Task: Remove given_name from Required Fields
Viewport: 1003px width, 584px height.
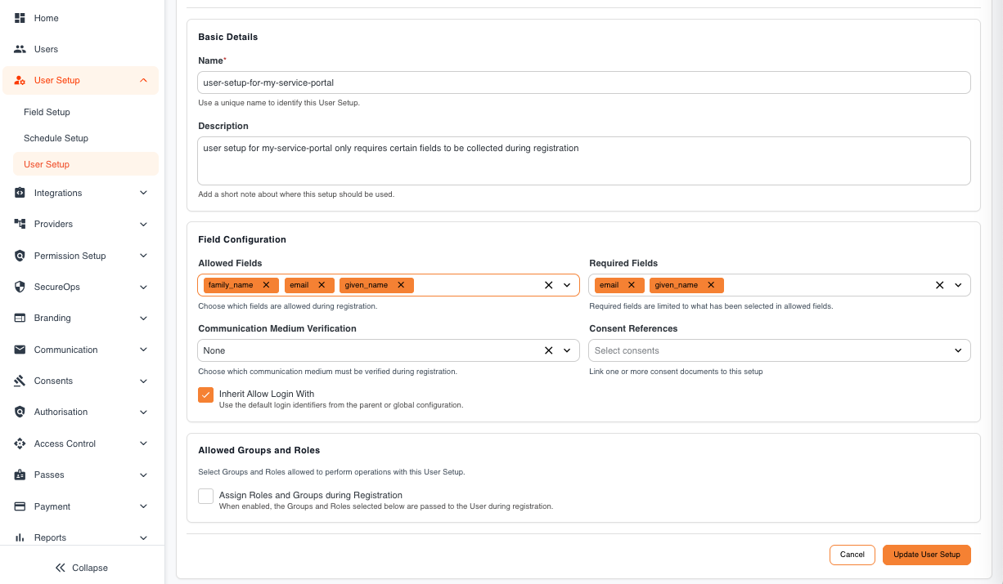Action: pyautogui.click(x=710, y=285)
